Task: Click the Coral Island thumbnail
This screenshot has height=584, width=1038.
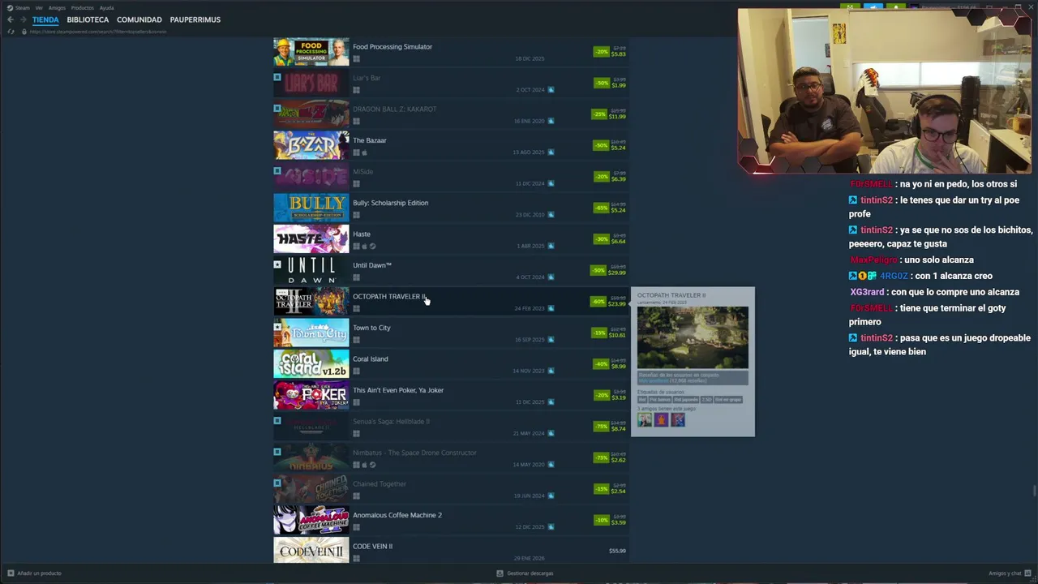Action: tap(311, 364)
